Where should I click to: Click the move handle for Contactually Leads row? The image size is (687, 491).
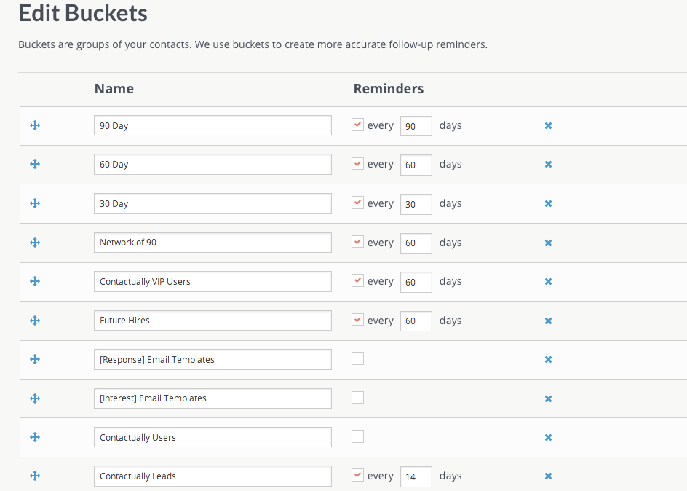(34, 476)
